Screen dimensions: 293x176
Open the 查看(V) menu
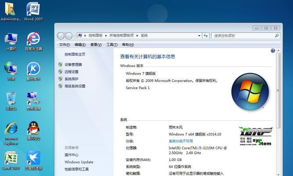pyautogui.click(x=96, y=44)
